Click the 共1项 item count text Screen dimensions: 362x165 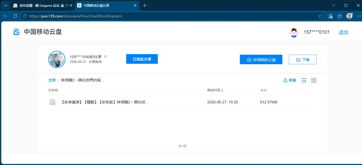182,146
